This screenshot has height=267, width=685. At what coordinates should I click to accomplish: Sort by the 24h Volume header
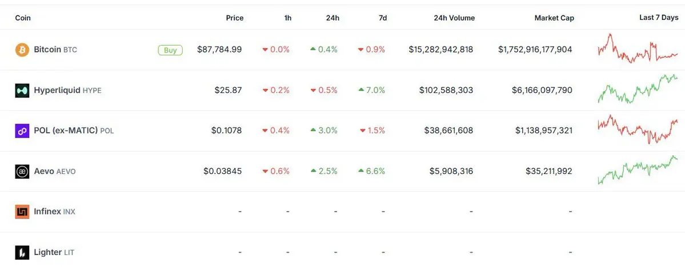pos(454,18)
